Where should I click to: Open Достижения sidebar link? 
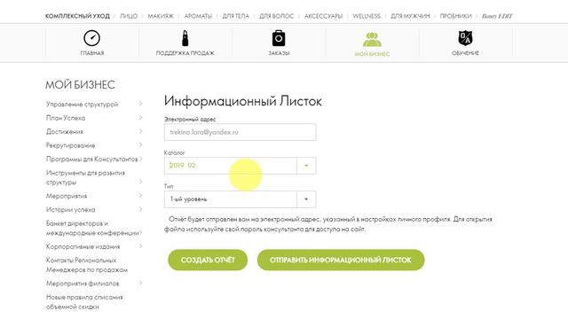click(x=65, y=132)
